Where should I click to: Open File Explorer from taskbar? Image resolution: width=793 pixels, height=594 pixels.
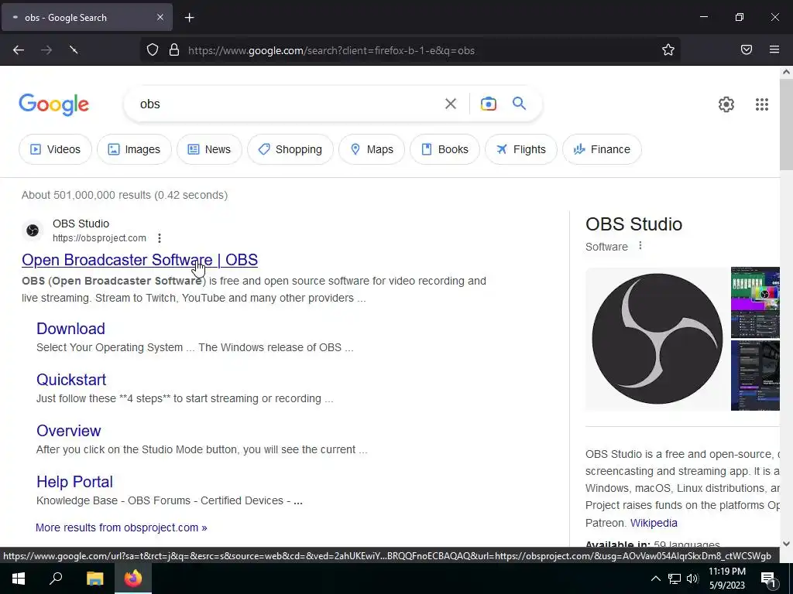(x=94, y=579)
